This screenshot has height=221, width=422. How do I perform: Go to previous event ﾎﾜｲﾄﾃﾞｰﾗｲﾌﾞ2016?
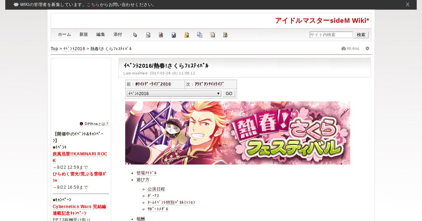pos(153,84)
